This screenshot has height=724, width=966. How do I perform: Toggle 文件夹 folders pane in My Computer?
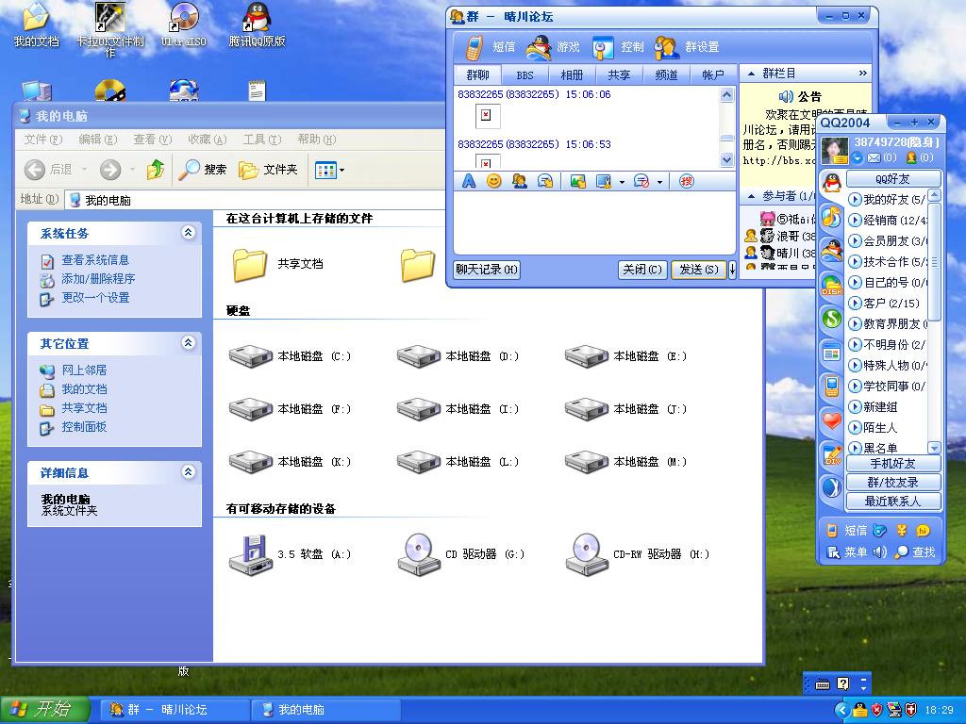(268, 170)
